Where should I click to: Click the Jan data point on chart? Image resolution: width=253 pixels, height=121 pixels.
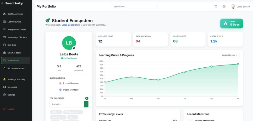click(105, 82)
